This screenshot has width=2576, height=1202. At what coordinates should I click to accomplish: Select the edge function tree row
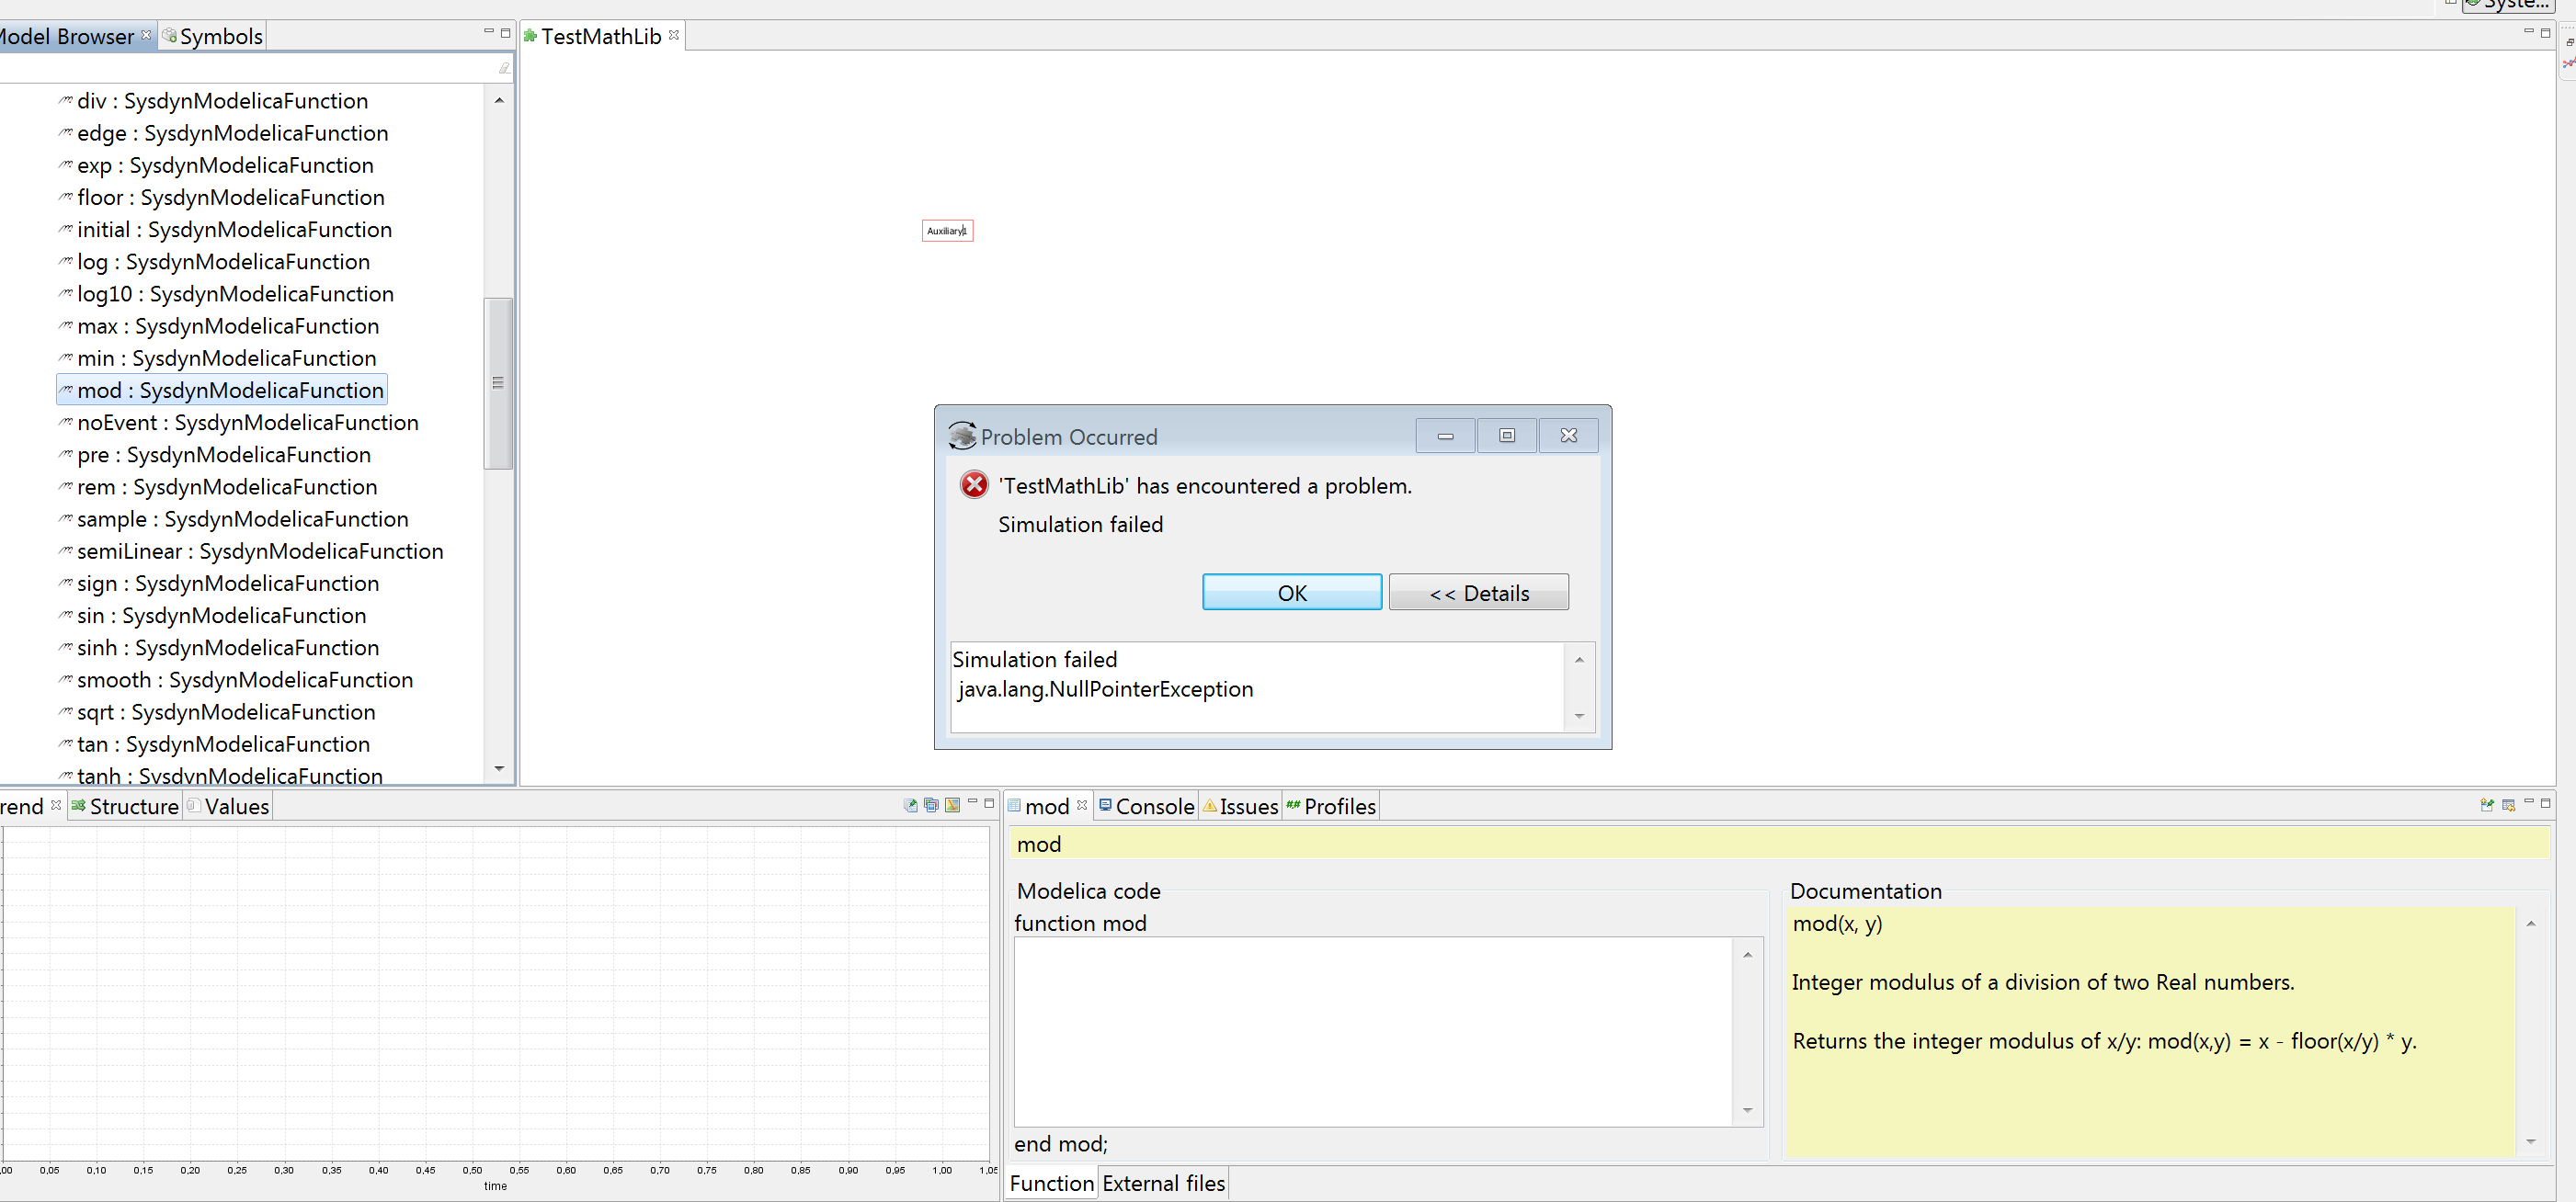pyautogui.click(x=223, y=133)
